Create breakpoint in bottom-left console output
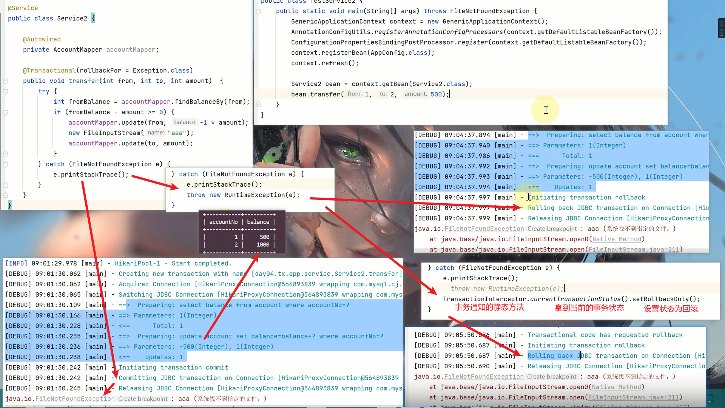The image size is (725, 408). click(143, 399)
